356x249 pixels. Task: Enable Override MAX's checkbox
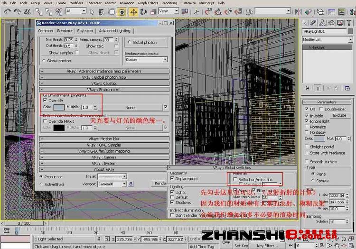coord(45,121)
